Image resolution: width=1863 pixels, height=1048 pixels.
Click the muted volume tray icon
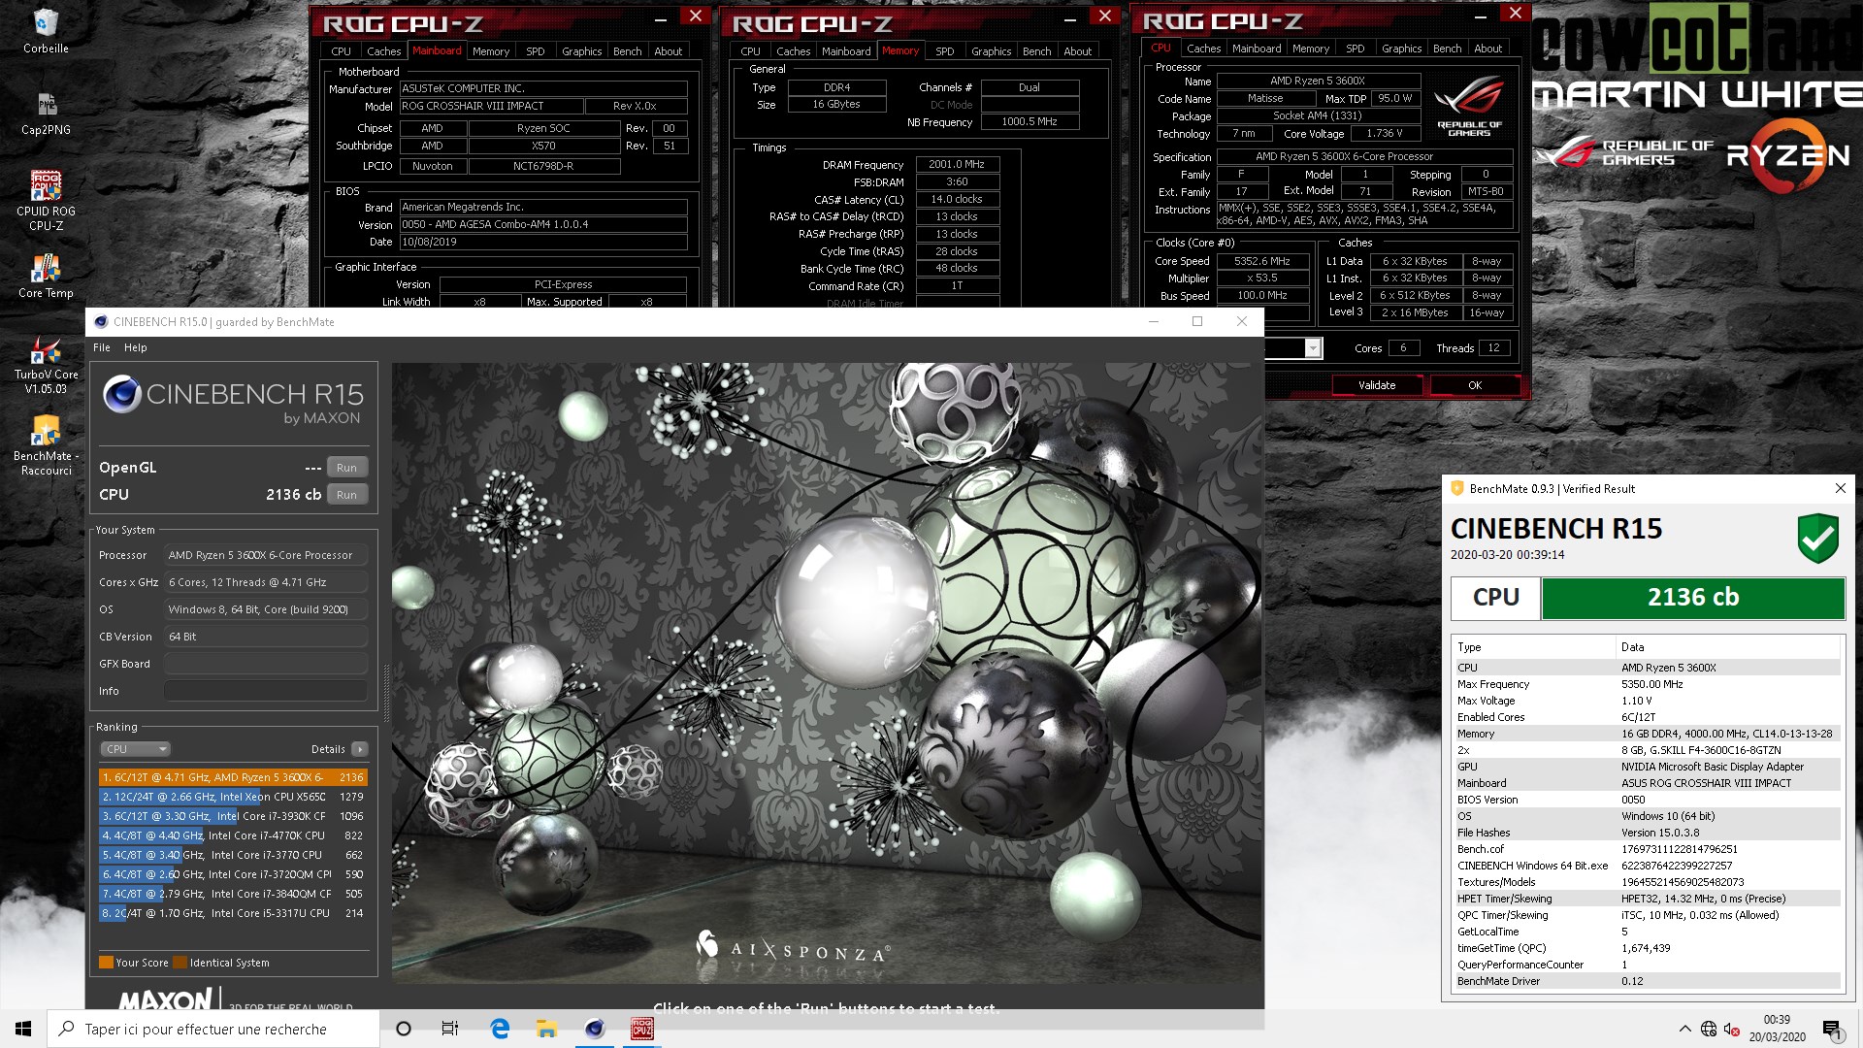(1731, 1030)
